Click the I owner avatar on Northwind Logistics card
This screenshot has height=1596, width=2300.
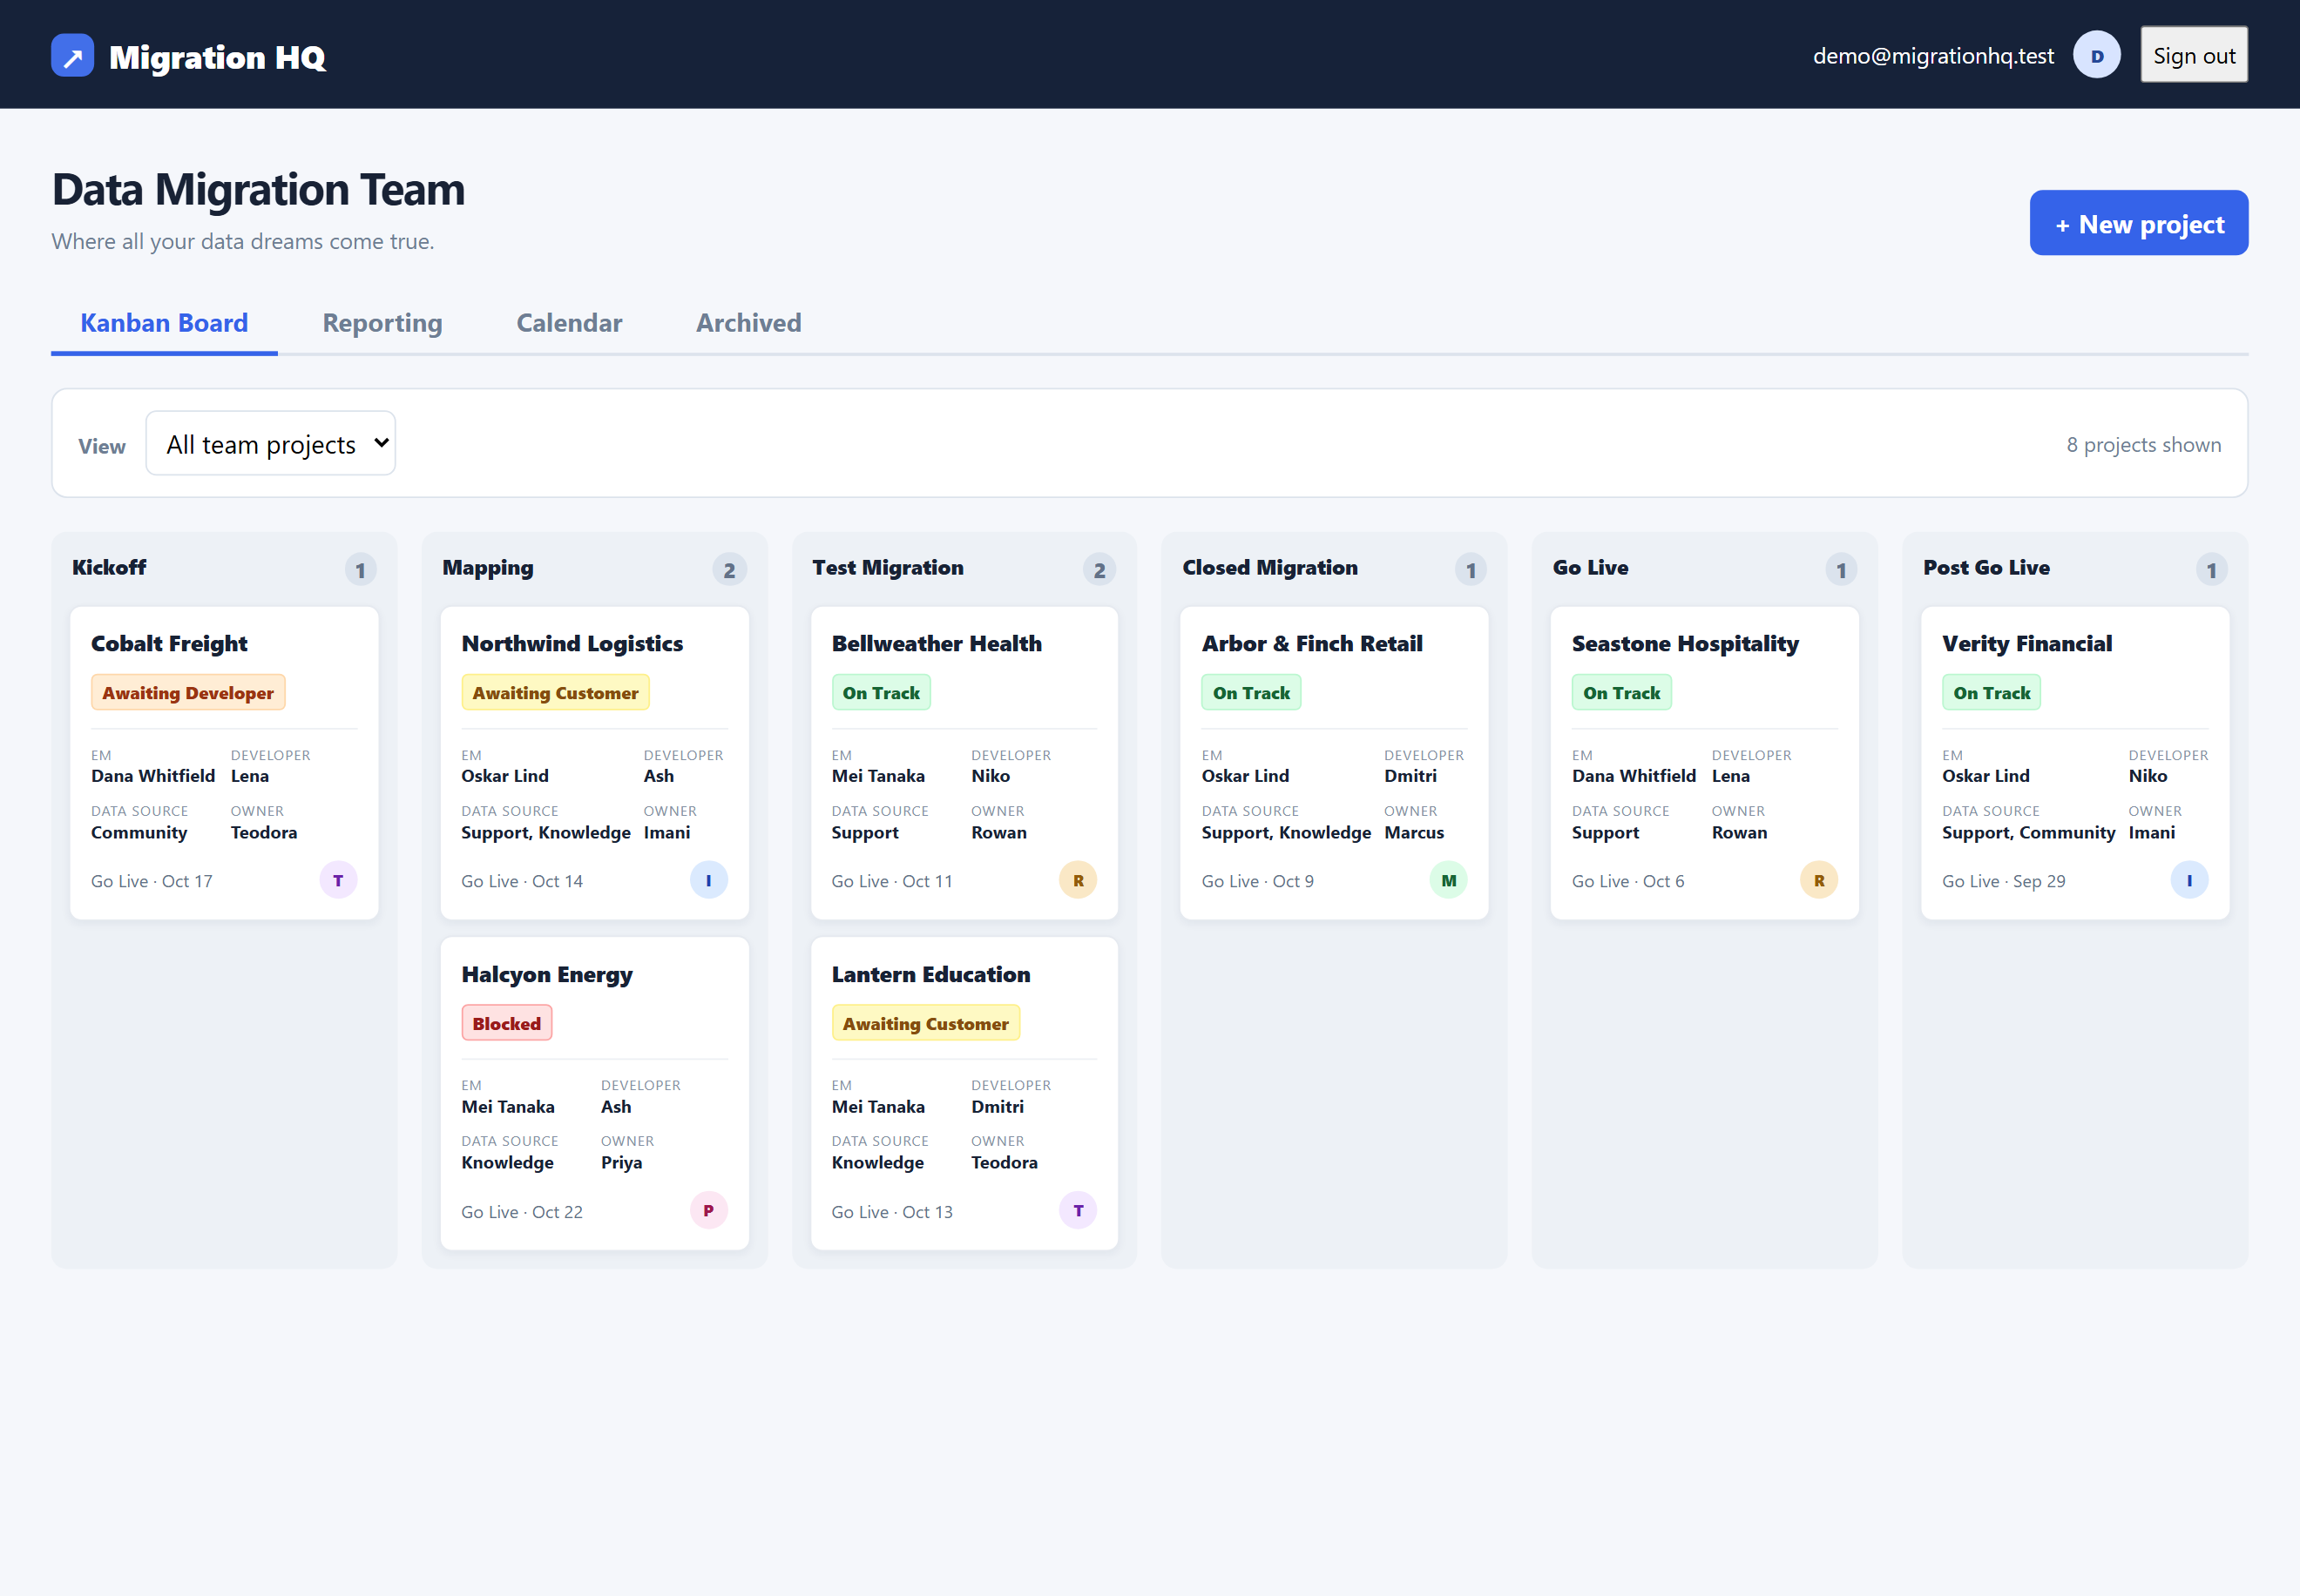tap(708, 880)
